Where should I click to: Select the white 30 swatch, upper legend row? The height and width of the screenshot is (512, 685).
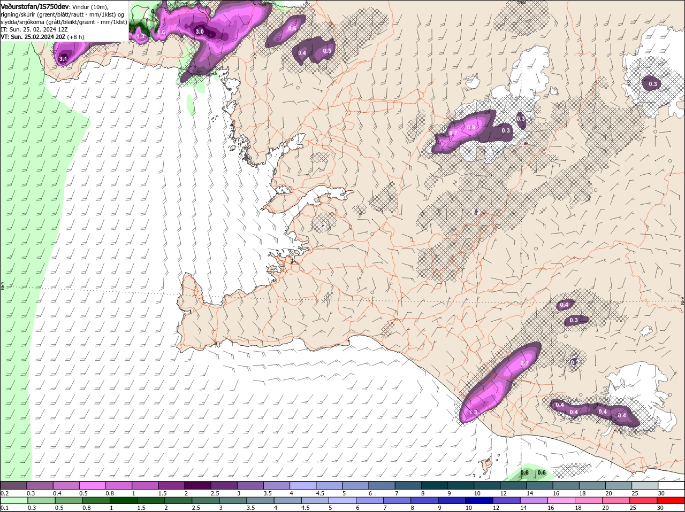coord(671,485)
